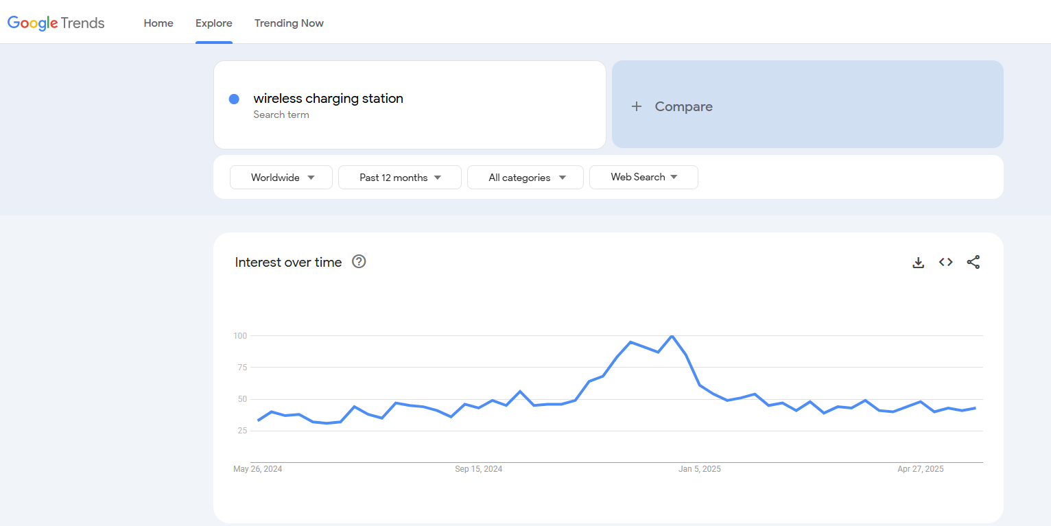Click the wireless charging station search term
This screenshot has height=526, width=1051.
tap(328, 98)
